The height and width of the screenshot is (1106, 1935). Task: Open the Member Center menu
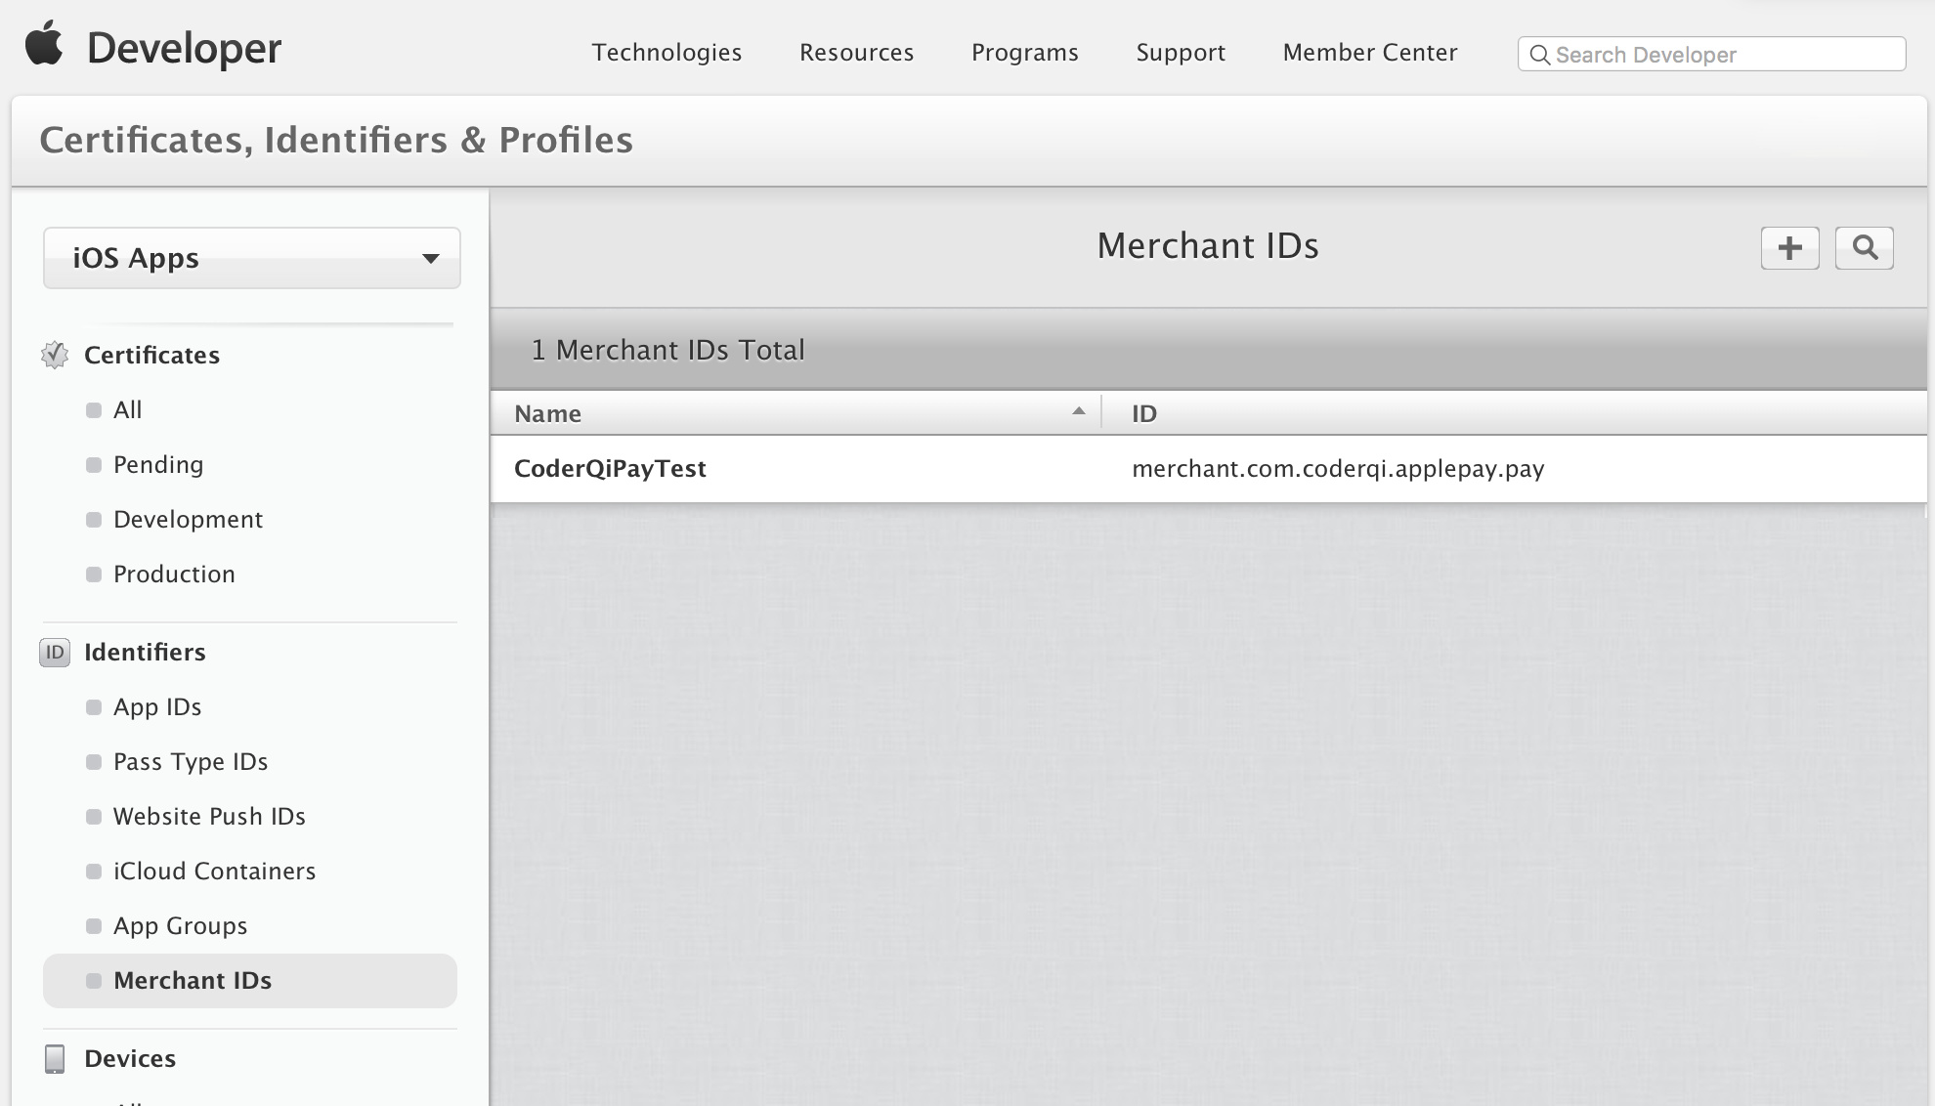point(1369,53)
